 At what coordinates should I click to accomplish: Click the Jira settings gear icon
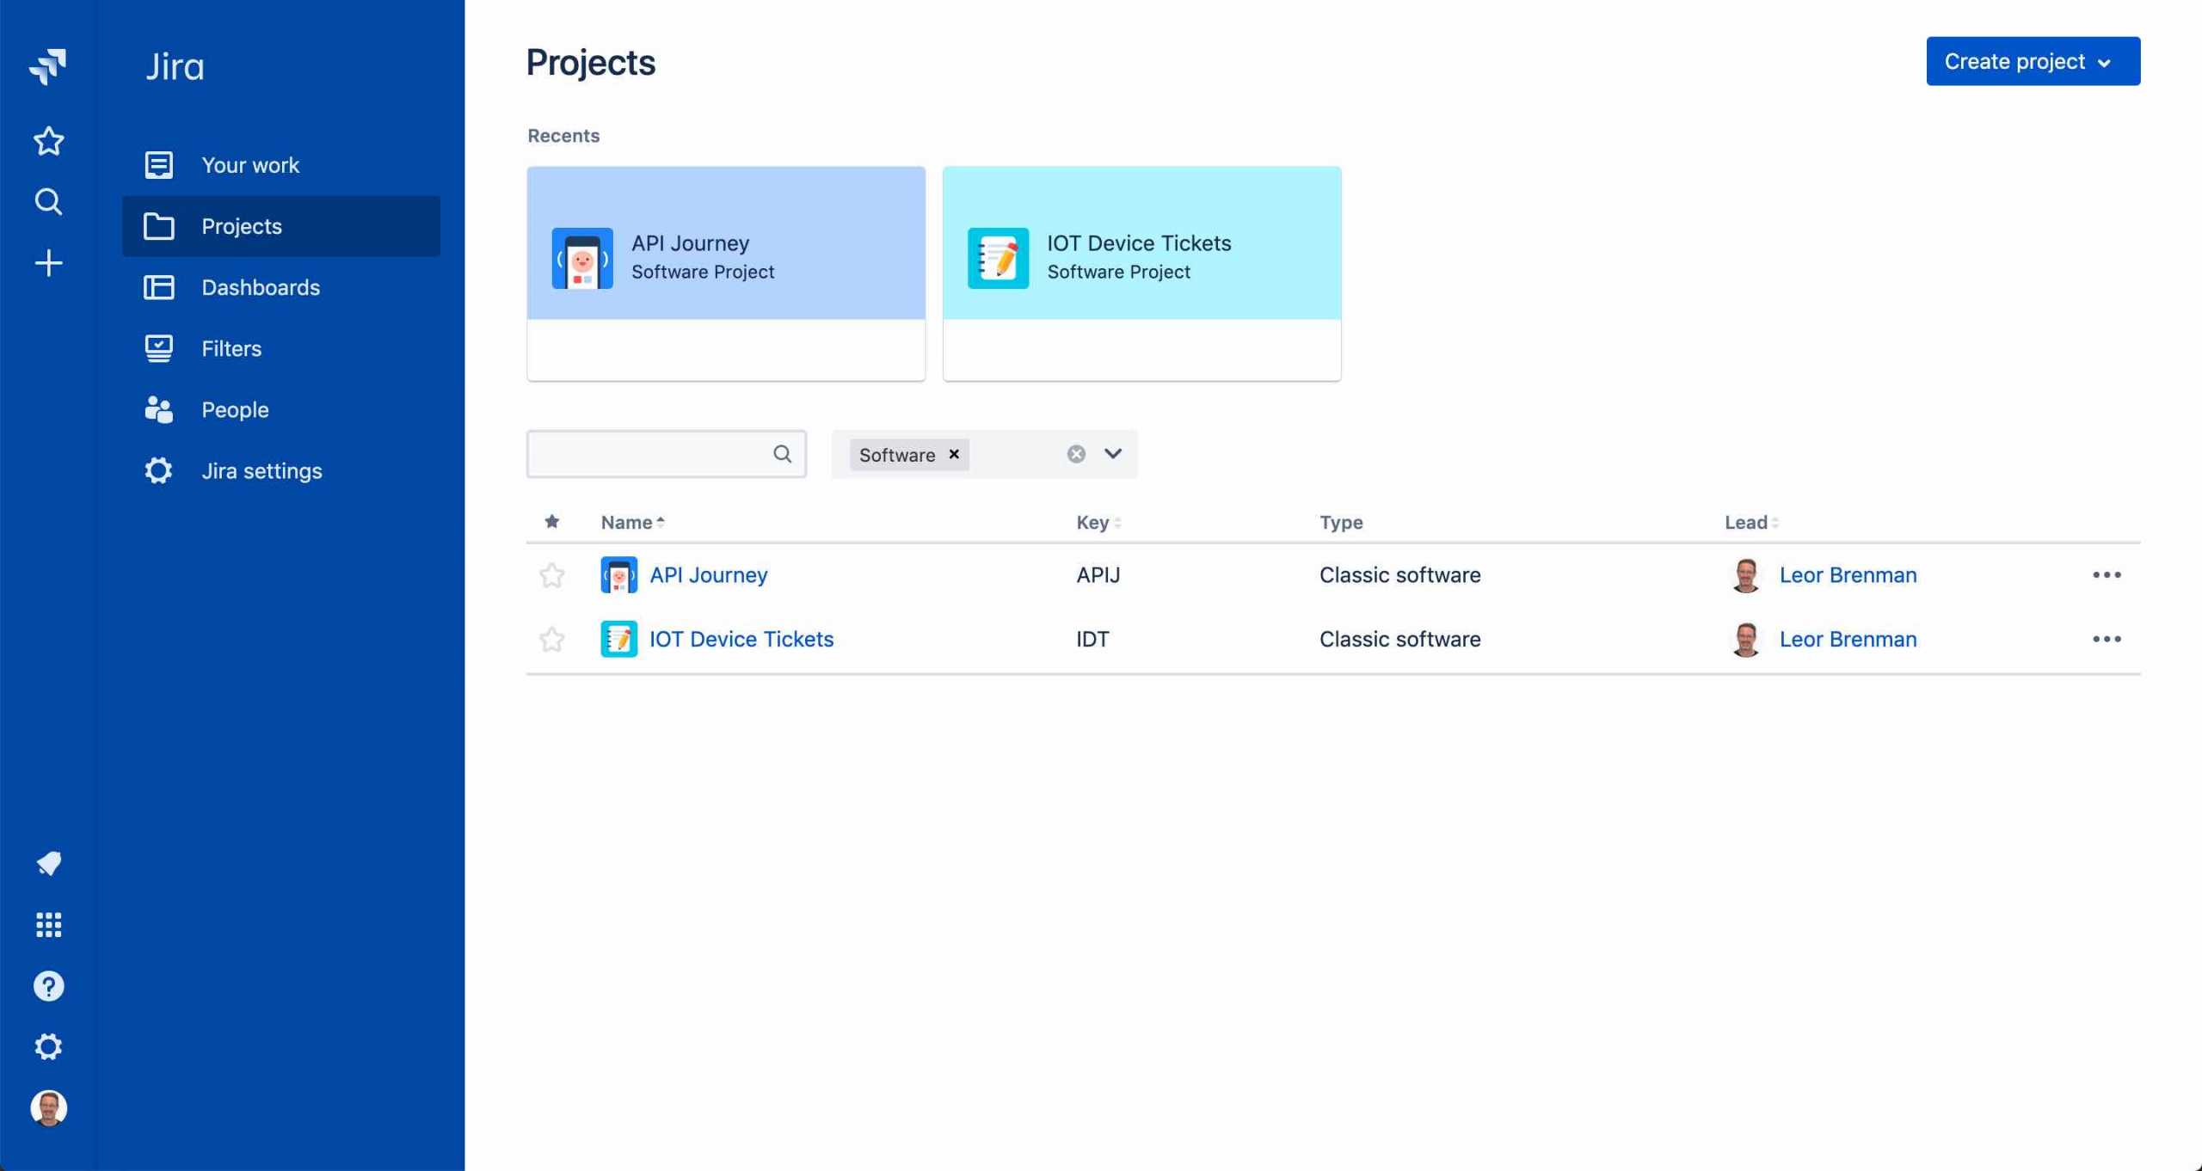coord(158,471)
